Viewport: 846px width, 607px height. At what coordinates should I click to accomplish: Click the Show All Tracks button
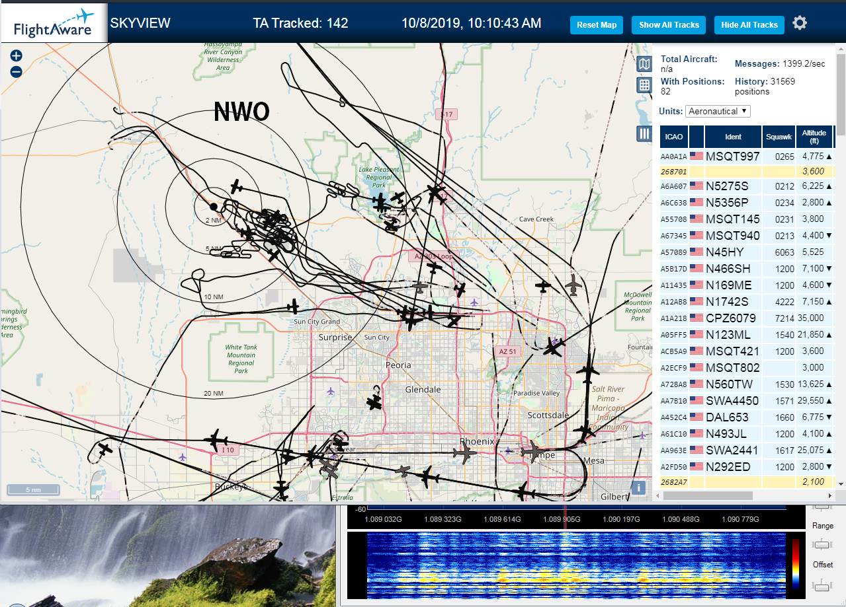669,25
